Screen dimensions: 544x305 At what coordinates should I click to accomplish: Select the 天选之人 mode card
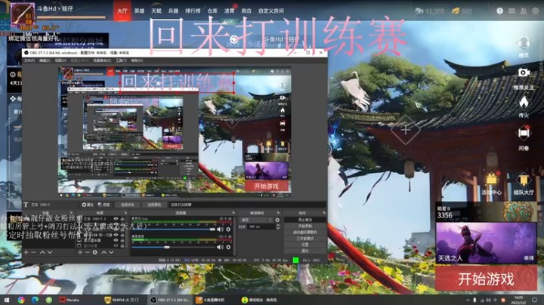[x=486, y=243]
